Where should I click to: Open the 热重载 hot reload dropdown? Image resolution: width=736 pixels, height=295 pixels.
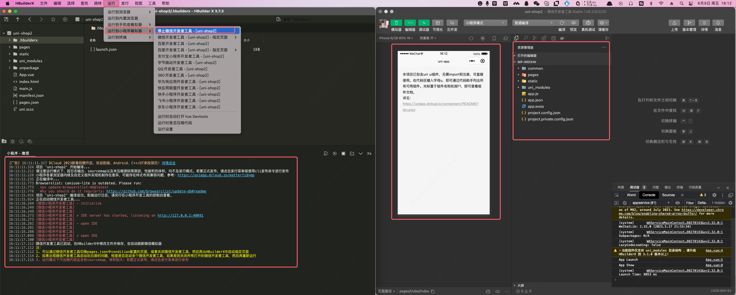[x=428, y=38]
